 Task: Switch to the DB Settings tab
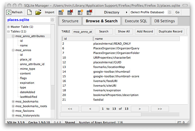coord(164,21)
